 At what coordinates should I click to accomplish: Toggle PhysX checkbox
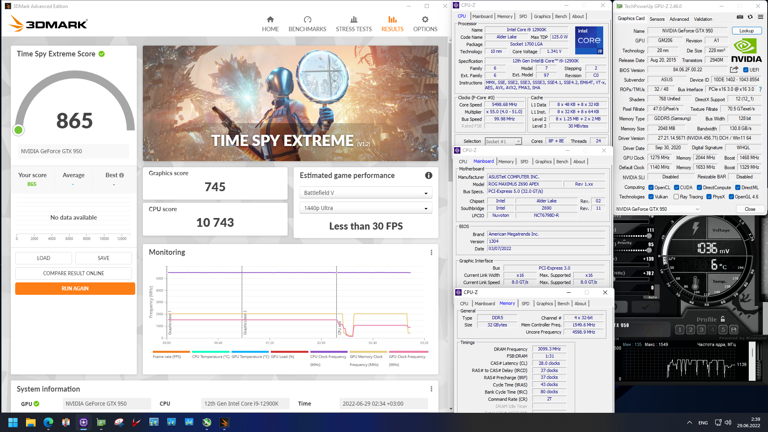709,196
